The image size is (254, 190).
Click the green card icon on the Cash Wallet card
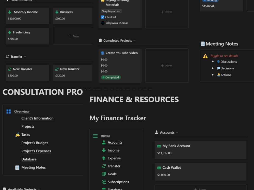(159, 168)
